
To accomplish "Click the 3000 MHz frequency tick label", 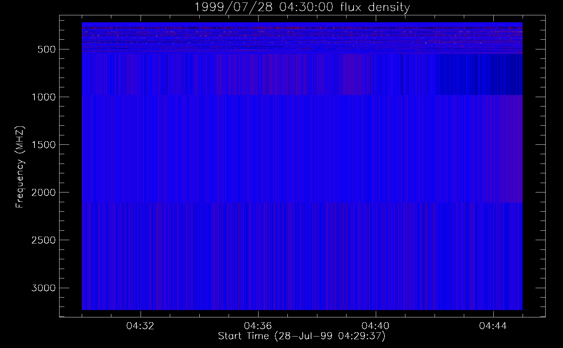I will click(x=43, y=288).
